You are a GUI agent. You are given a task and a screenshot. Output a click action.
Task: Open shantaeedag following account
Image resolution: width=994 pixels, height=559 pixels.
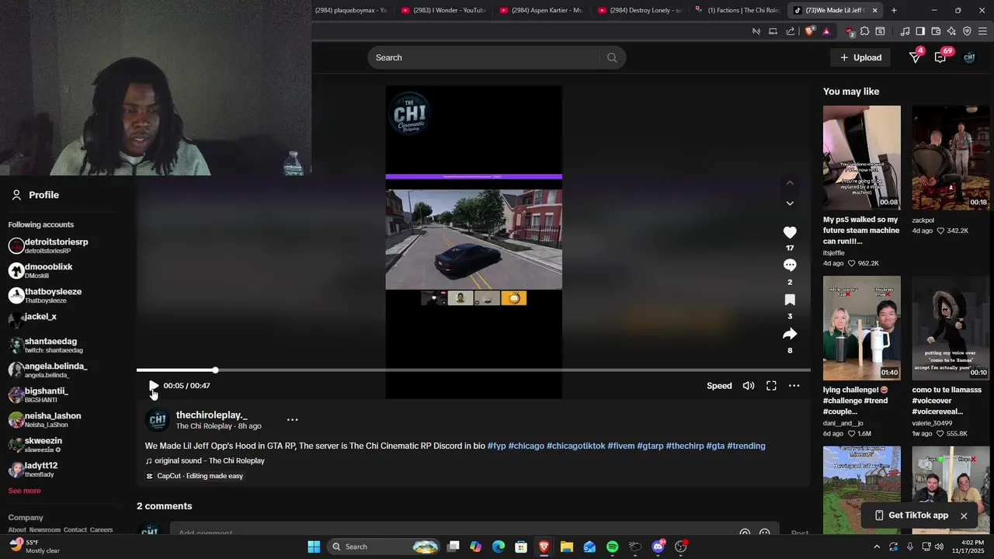46,345
